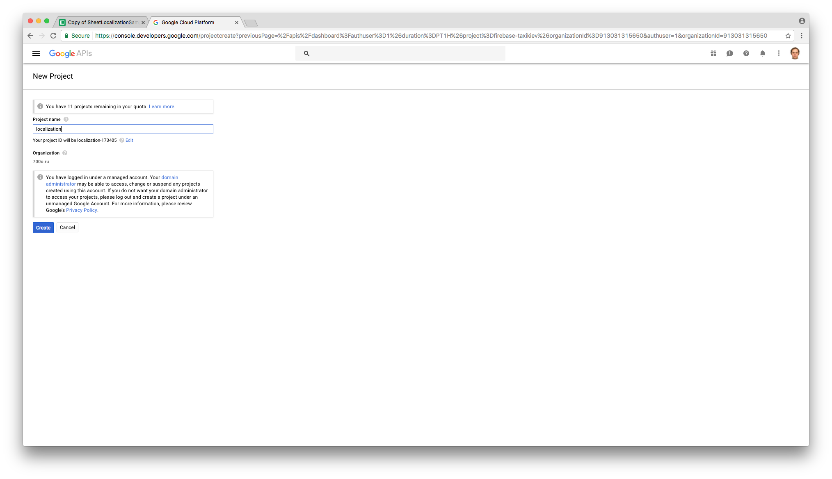Click help icon next to Project name

click(66, 119)
